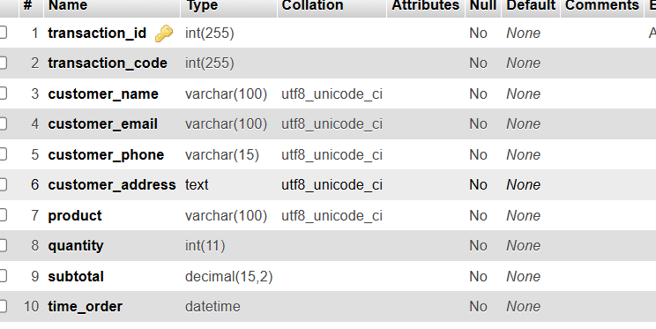Click the Attributes column header
This screenshot has height=329, width=656.
coord(426,5)
